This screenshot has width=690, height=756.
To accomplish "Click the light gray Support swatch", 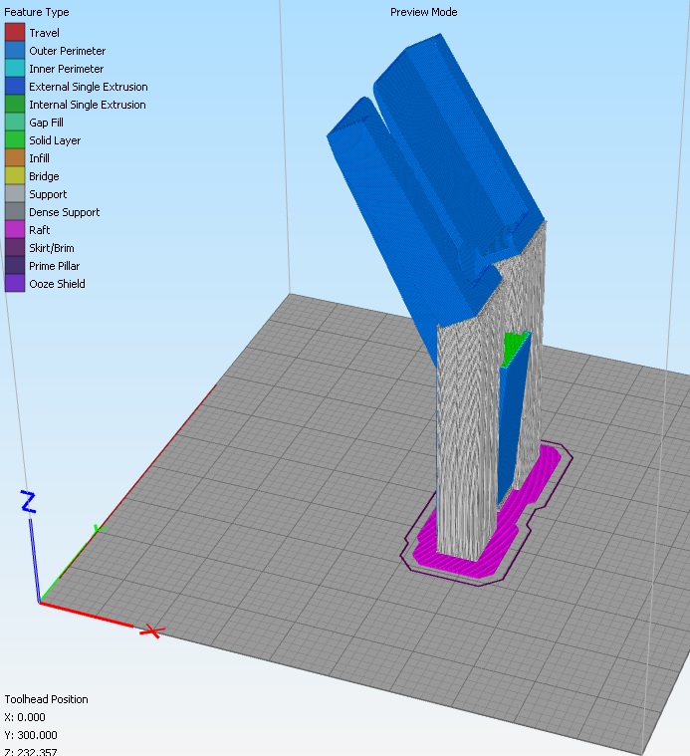I will pyautogui.click(x=15, y=193).
